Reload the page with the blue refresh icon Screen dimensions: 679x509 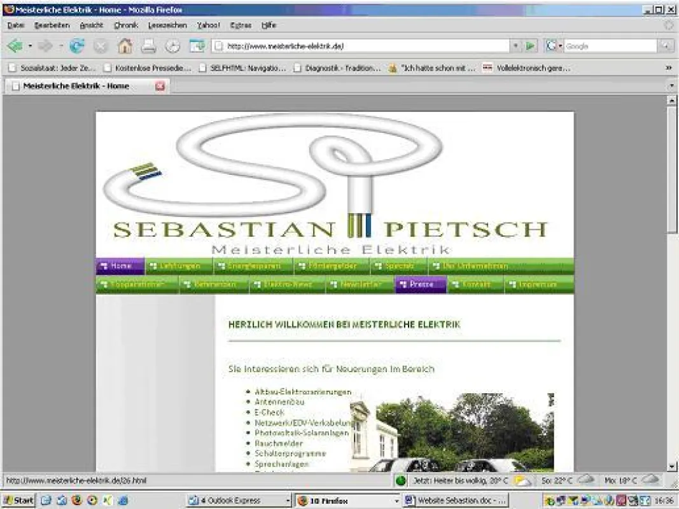(77, 45)
